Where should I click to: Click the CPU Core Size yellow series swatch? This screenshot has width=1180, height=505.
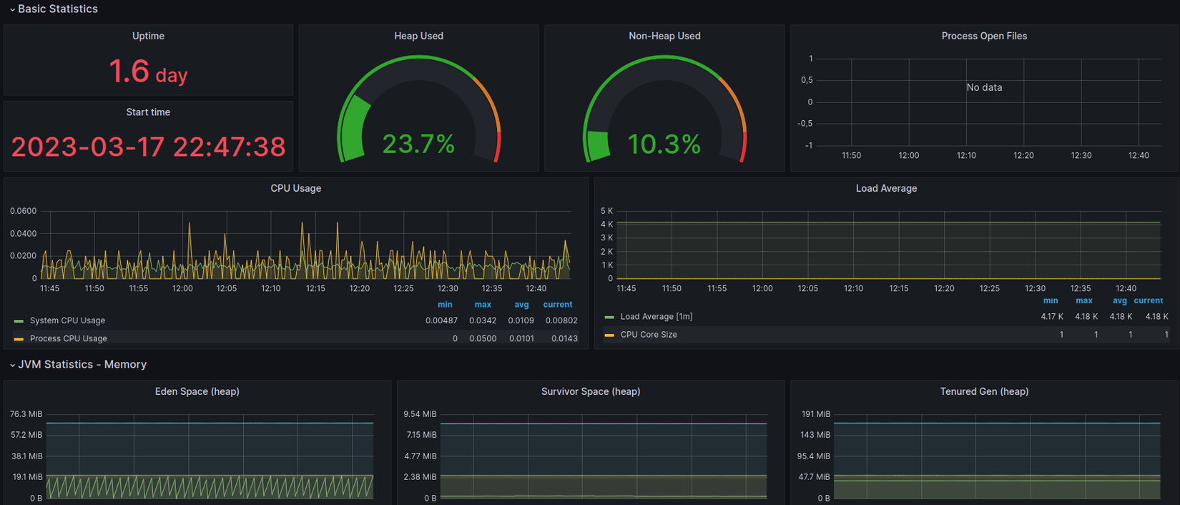pos(609,335)
